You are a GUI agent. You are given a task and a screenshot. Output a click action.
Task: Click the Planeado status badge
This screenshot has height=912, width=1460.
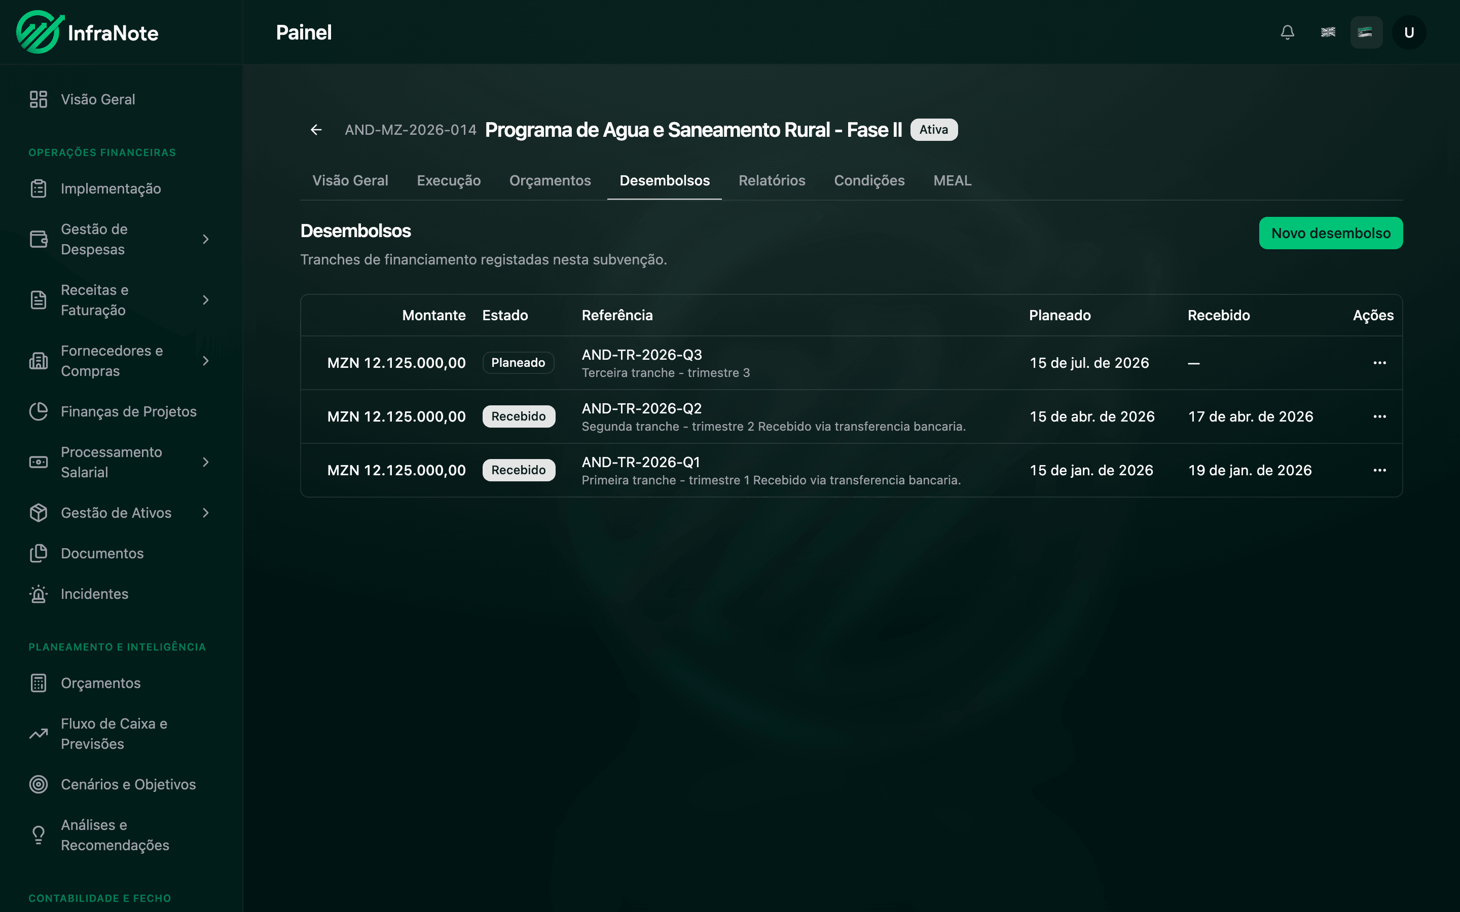pyautogui.click(x=518, y=362)
